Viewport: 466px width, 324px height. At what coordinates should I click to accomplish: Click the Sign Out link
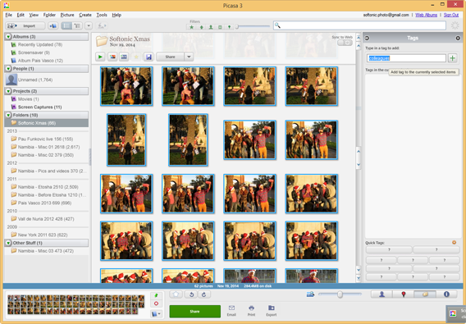[x=451, y=15]
